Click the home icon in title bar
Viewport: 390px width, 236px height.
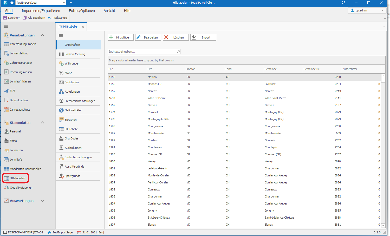coord(12,3)
